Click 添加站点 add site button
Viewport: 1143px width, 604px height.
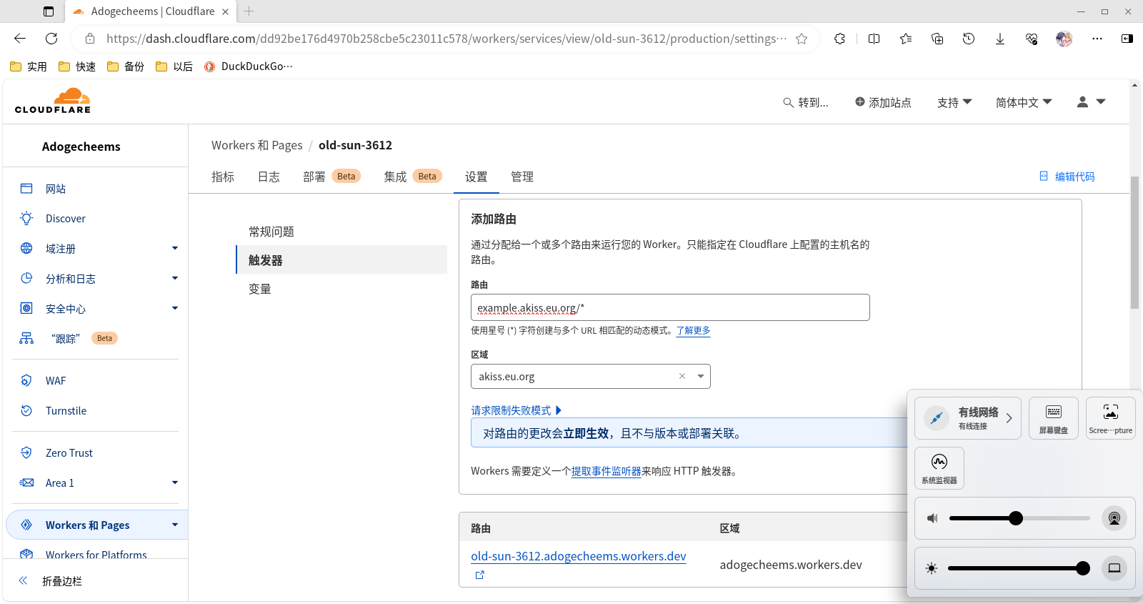pos(883,103)
